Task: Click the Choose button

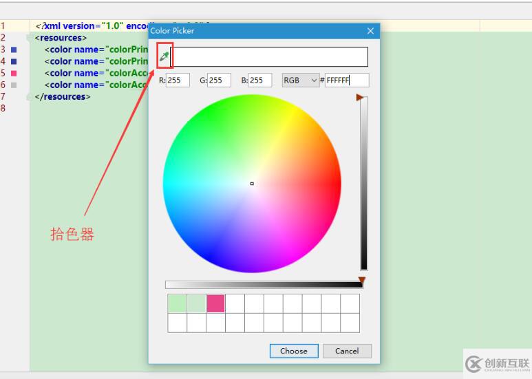Action: tap(294, 351)
